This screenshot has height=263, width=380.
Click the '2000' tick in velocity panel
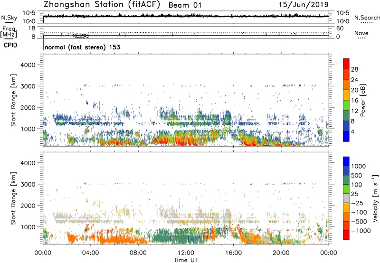click(x=28, y=206)
